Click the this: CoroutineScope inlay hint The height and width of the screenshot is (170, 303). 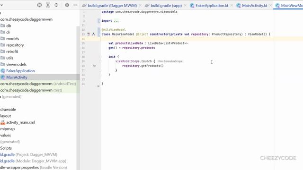170,61
